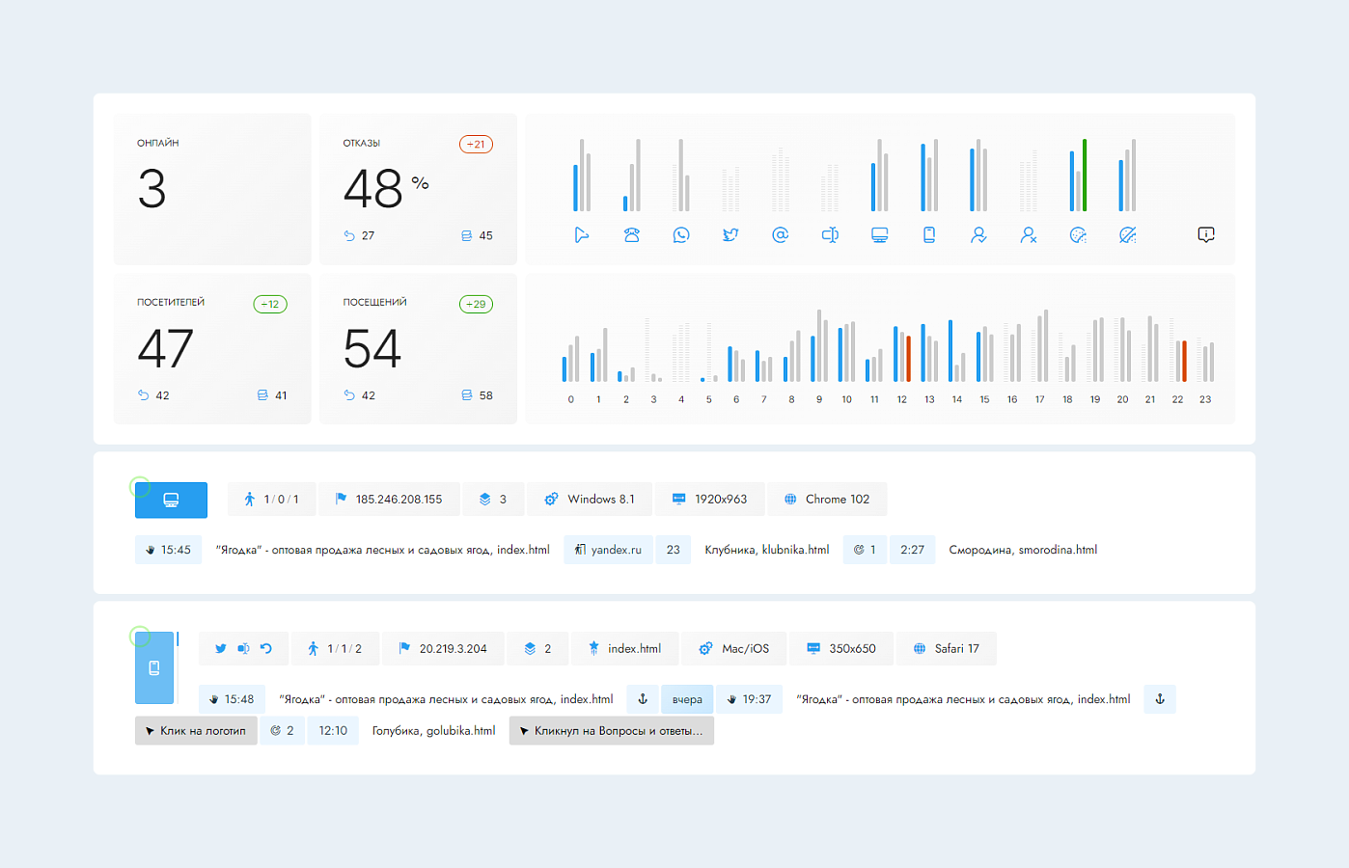Click the Кликнул на Вопросы и ответы event
Viewport: 1349px width, 868px height.
(612, 731)
